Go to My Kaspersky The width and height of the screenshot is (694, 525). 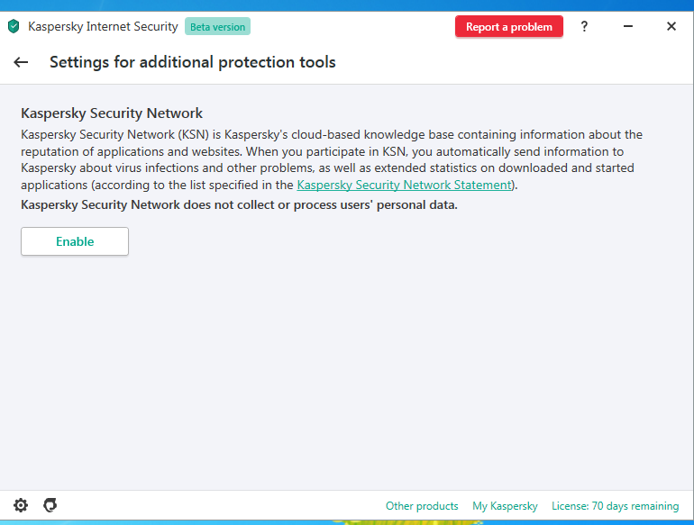tap(505, 506)
